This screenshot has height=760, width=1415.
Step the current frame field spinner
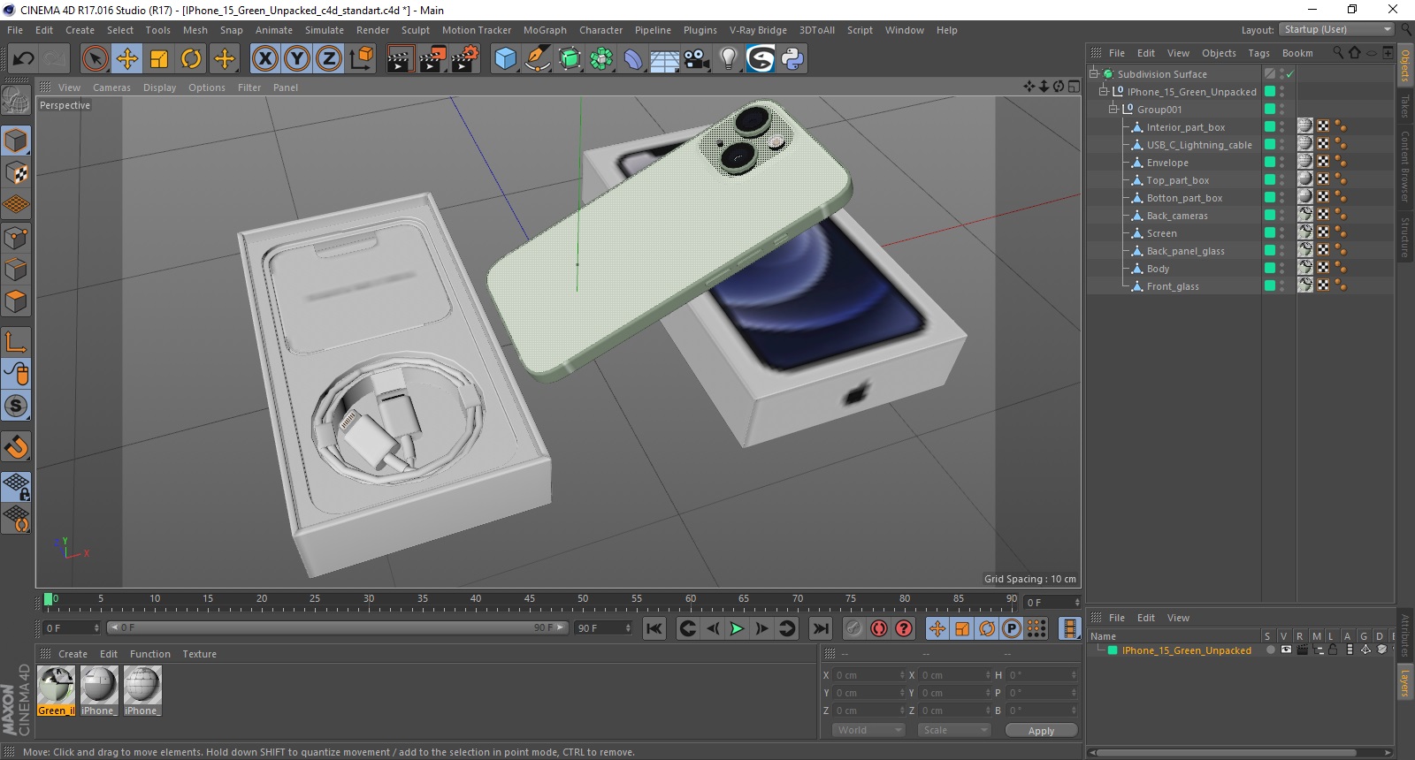point(96,628)
